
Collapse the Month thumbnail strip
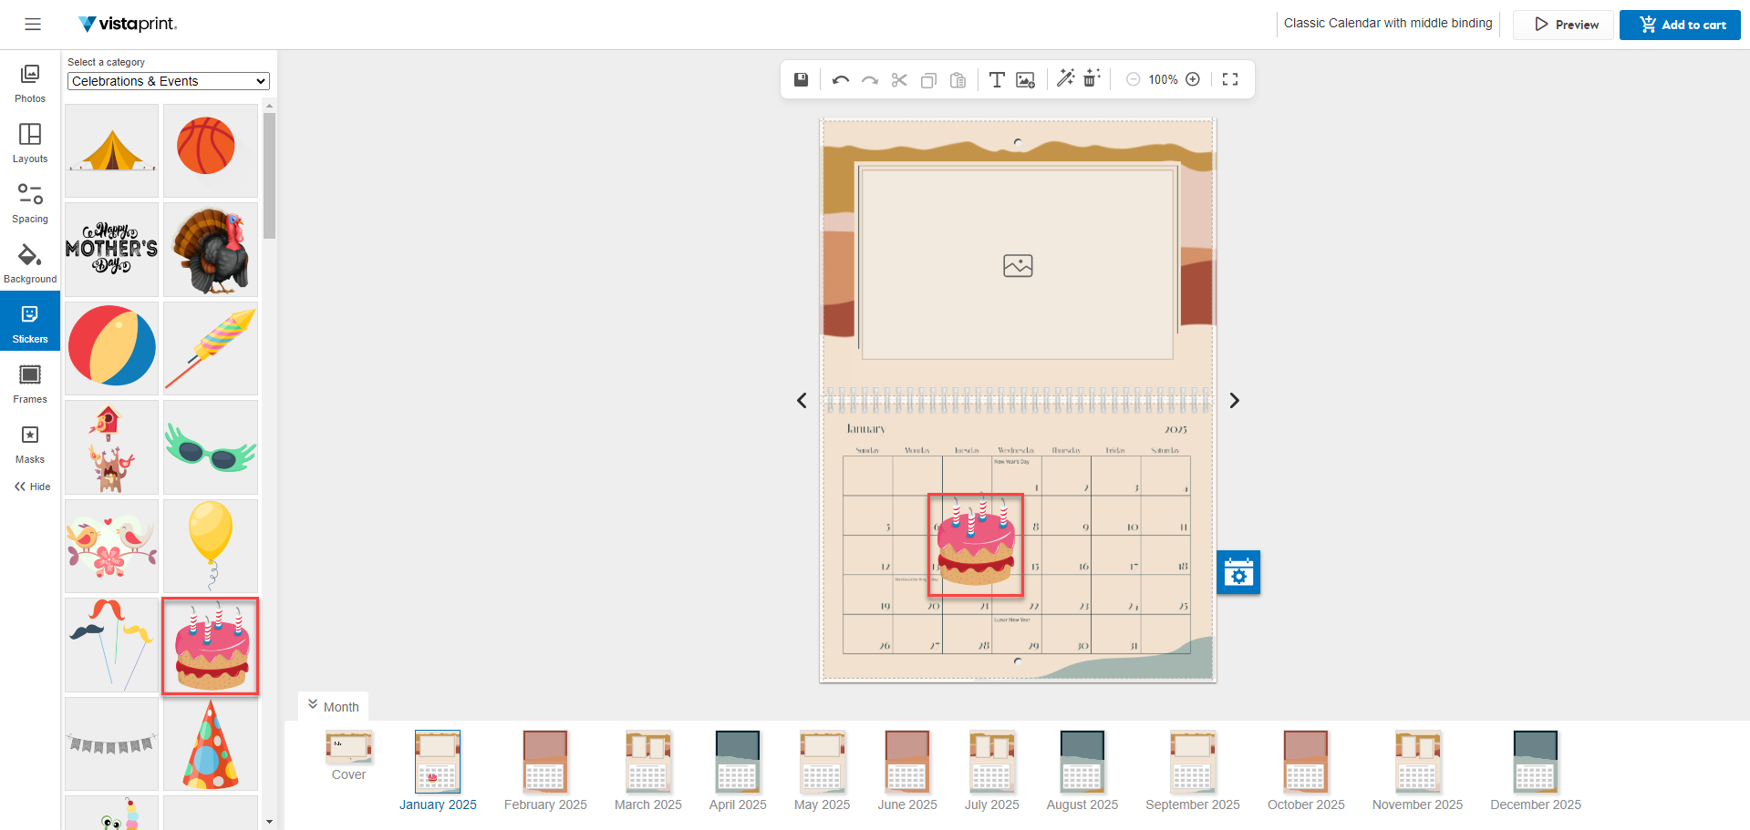[333, 706]
